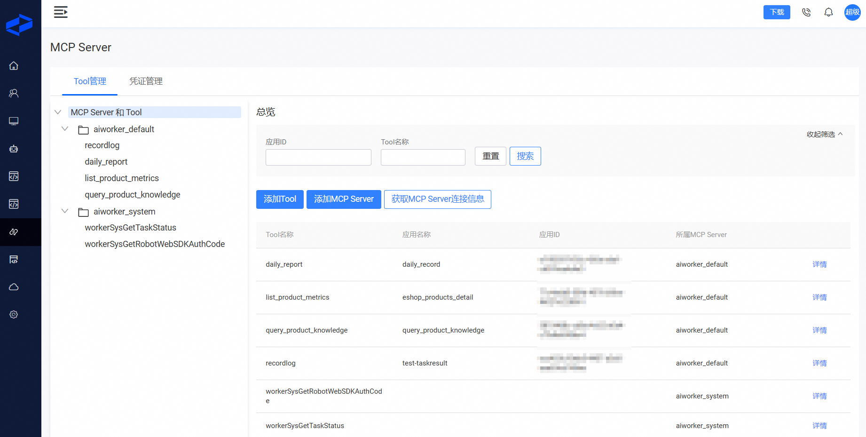This screenshot has height=437, width=866.
Task: Open the notifications bell
Action: 829,12
